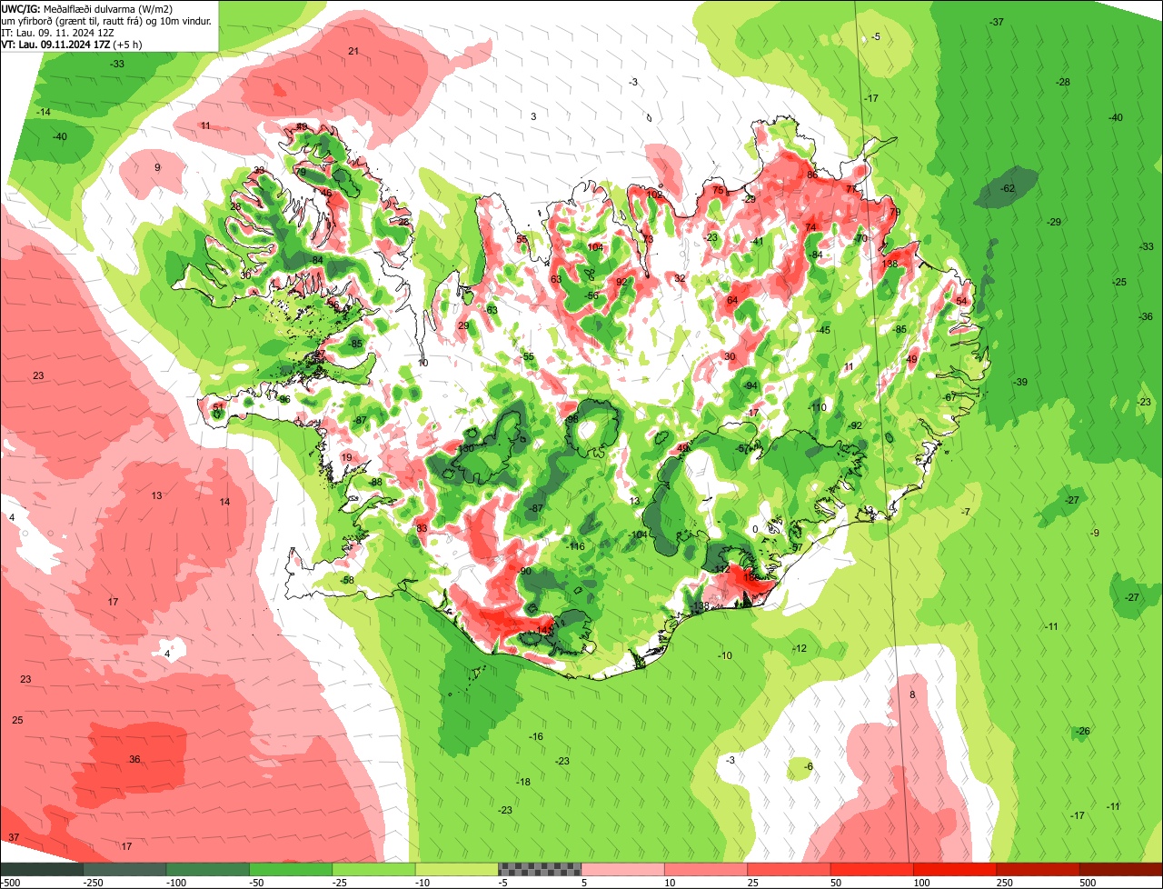Click the checkered -5 to 5 legend band
This screenshot has height=889, width=1163.
click(540, 869)
